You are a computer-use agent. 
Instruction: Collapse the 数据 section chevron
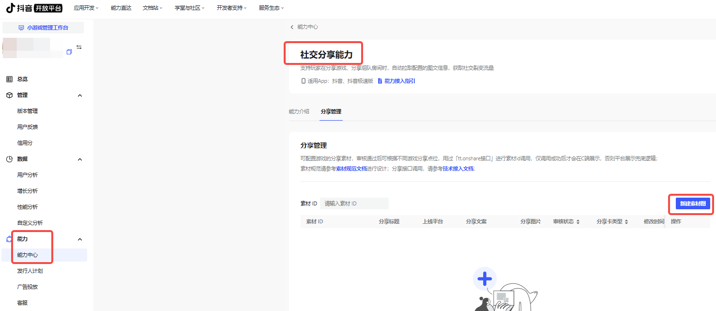(x=80, y=159)
